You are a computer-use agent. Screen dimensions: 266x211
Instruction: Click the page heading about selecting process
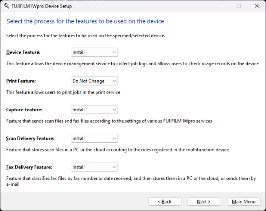point(85,21)
